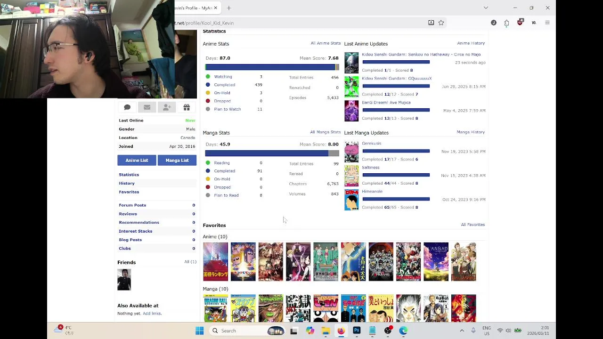Open the Saltiness manga thumbnail
603x339 pixels.
tap(351, 176)
